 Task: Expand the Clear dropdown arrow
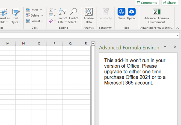click(x=55, y=21)
